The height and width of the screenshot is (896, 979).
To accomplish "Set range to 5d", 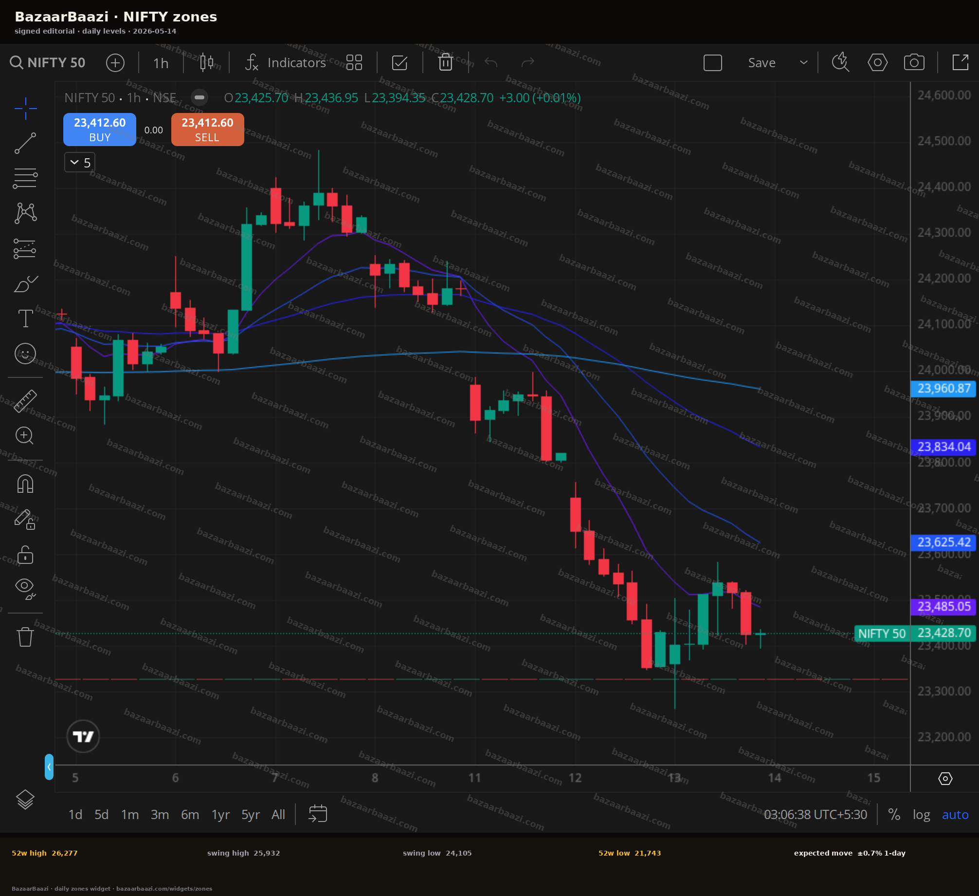I will click(101, 815).
